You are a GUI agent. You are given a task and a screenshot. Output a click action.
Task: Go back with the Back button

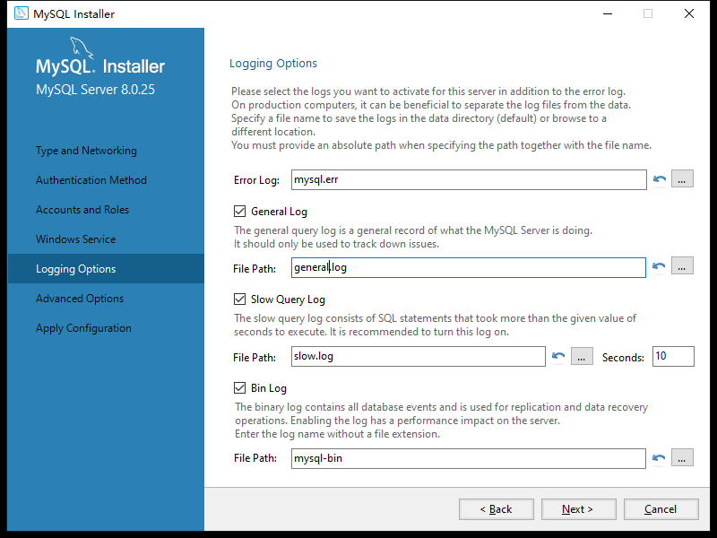pos(497,509)
